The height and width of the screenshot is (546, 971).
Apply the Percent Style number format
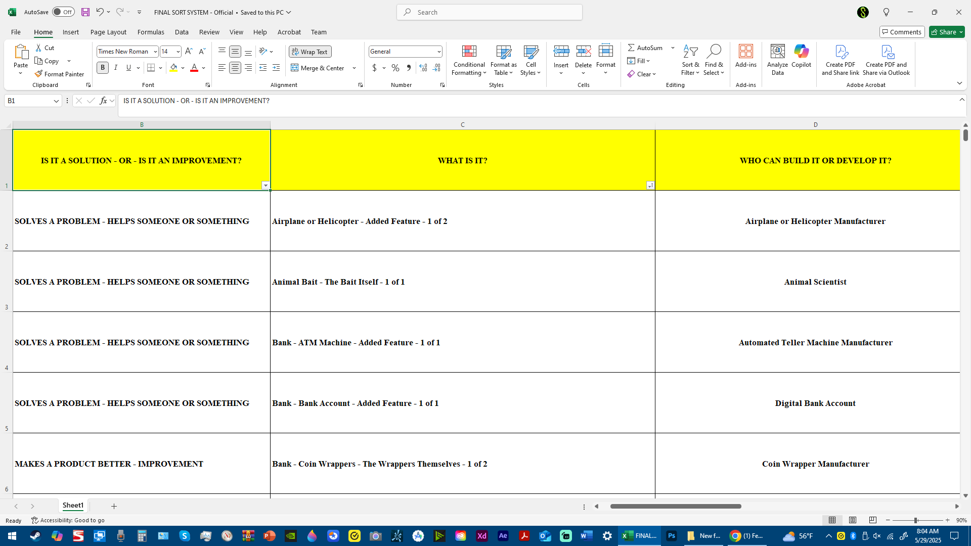tap(395, 68)
